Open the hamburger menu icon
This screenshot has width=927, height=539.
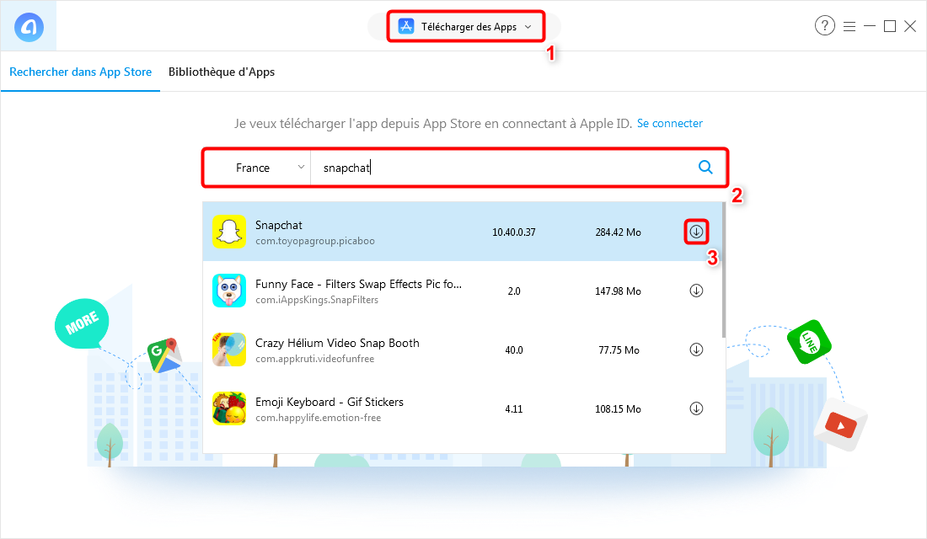coord(849,27)
